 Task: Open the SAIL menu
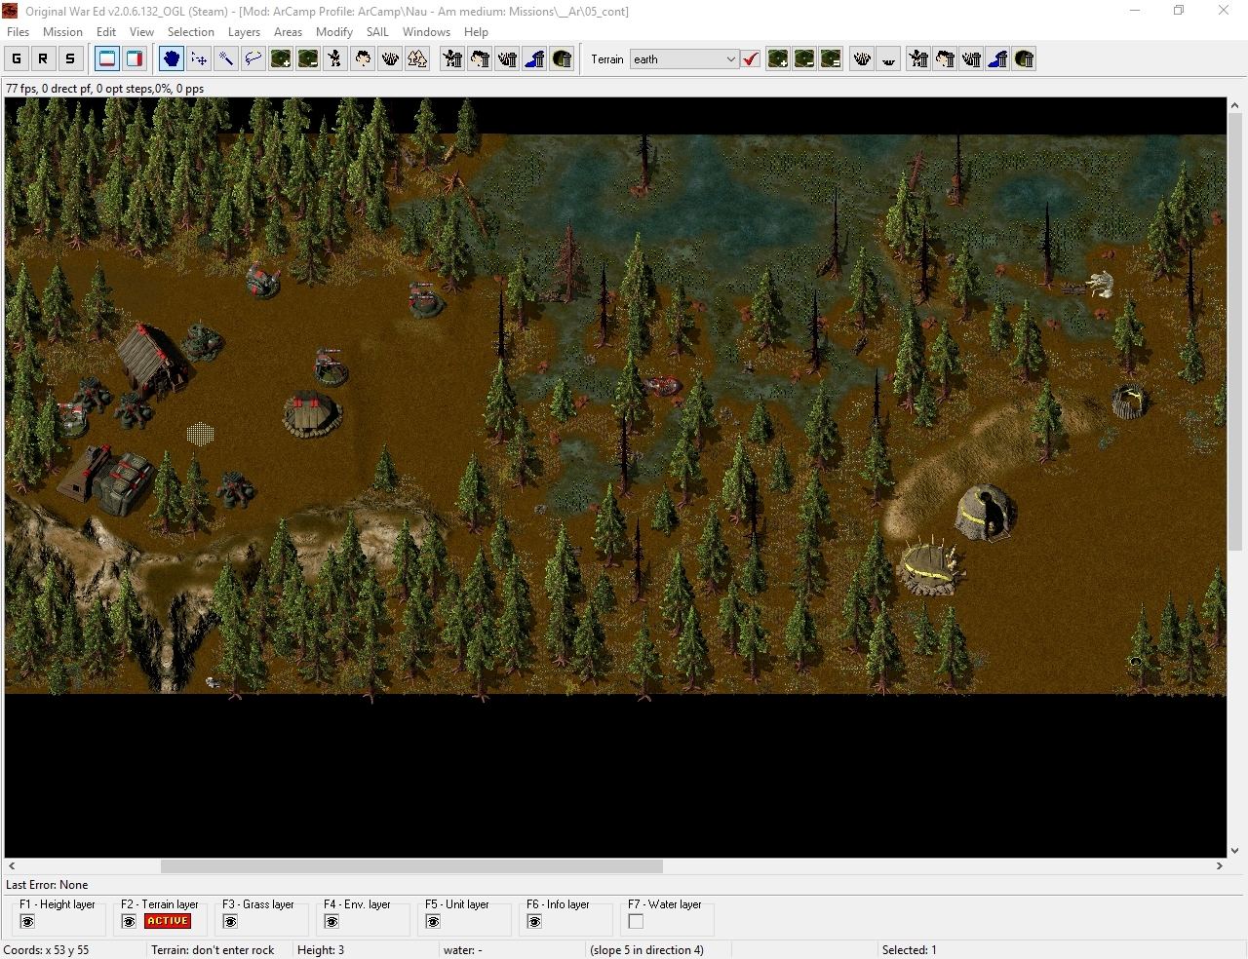pyautogui.click(x=377, y=32)
